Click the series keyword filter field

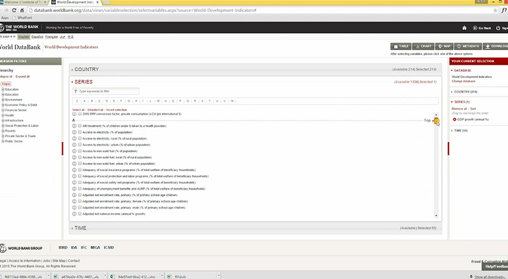(x=106, y=91)
